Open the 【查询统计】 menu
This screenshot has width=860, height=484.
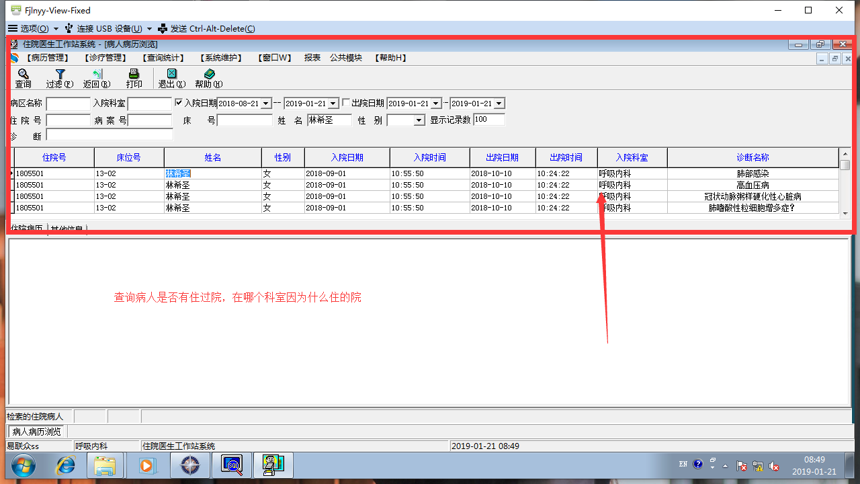point(163,58)
